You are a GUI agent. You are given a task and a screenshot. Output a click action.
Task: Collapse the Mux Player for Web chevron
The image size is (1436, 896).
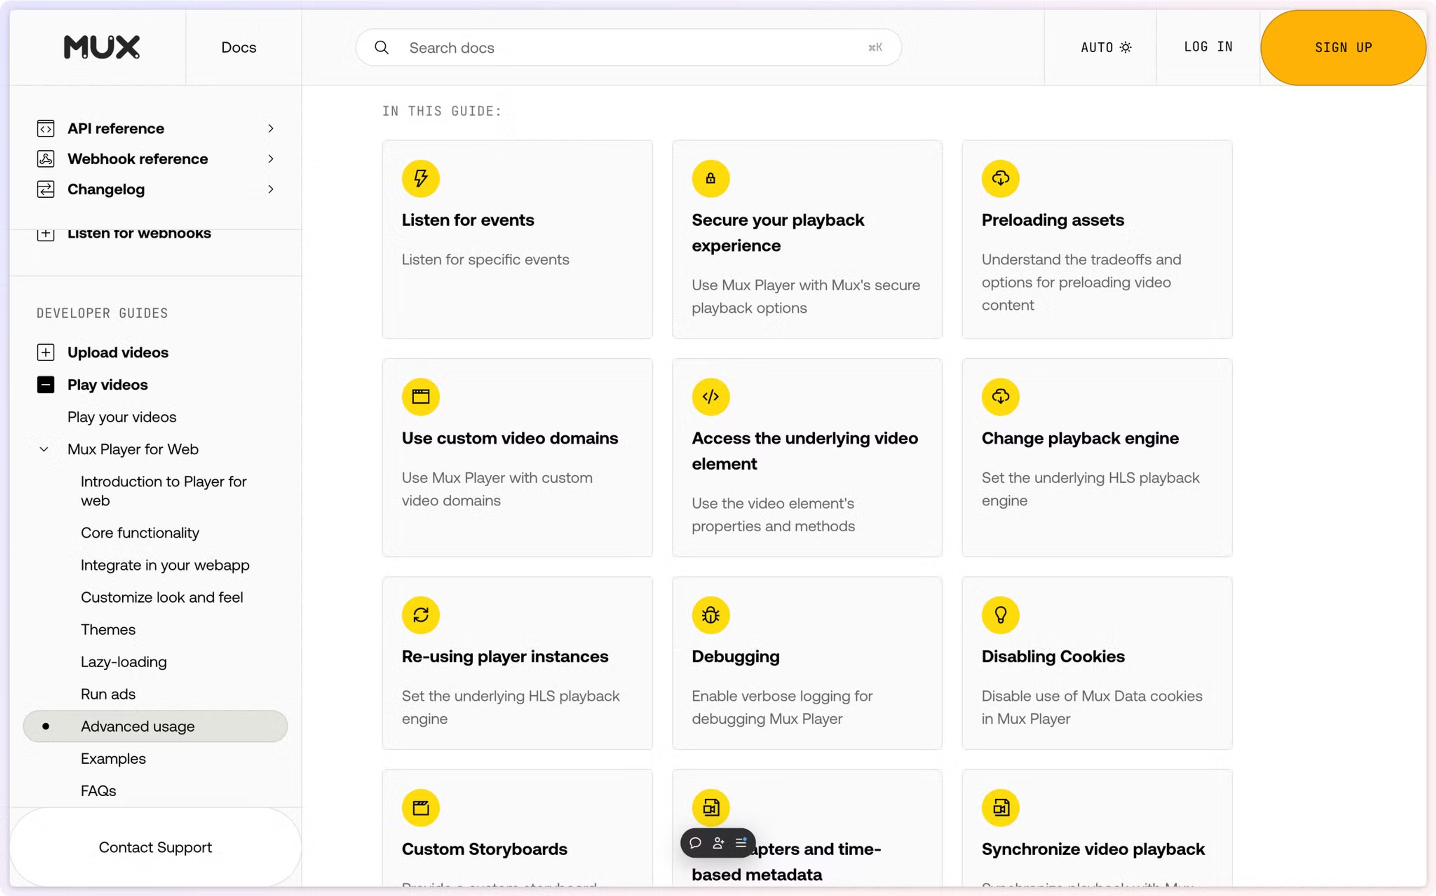tap(44, 449)
